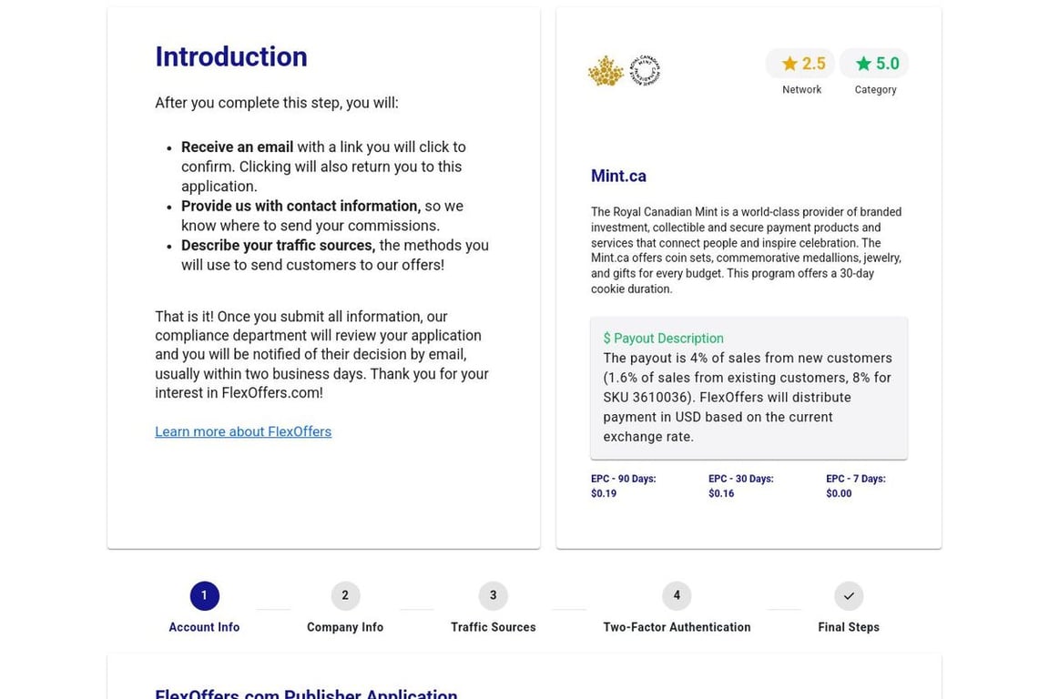Click the payout description paragraph text
Screen dimensions: 1049x699
click(x=748, y=397)
